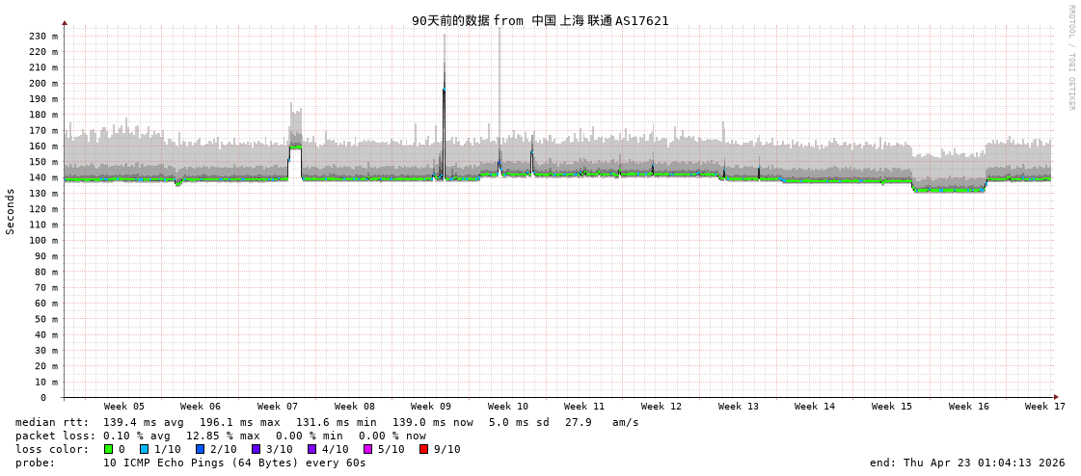Click the green 0 loss color swatch
This screenshot has height=476, width=1081.
point(108,449)
